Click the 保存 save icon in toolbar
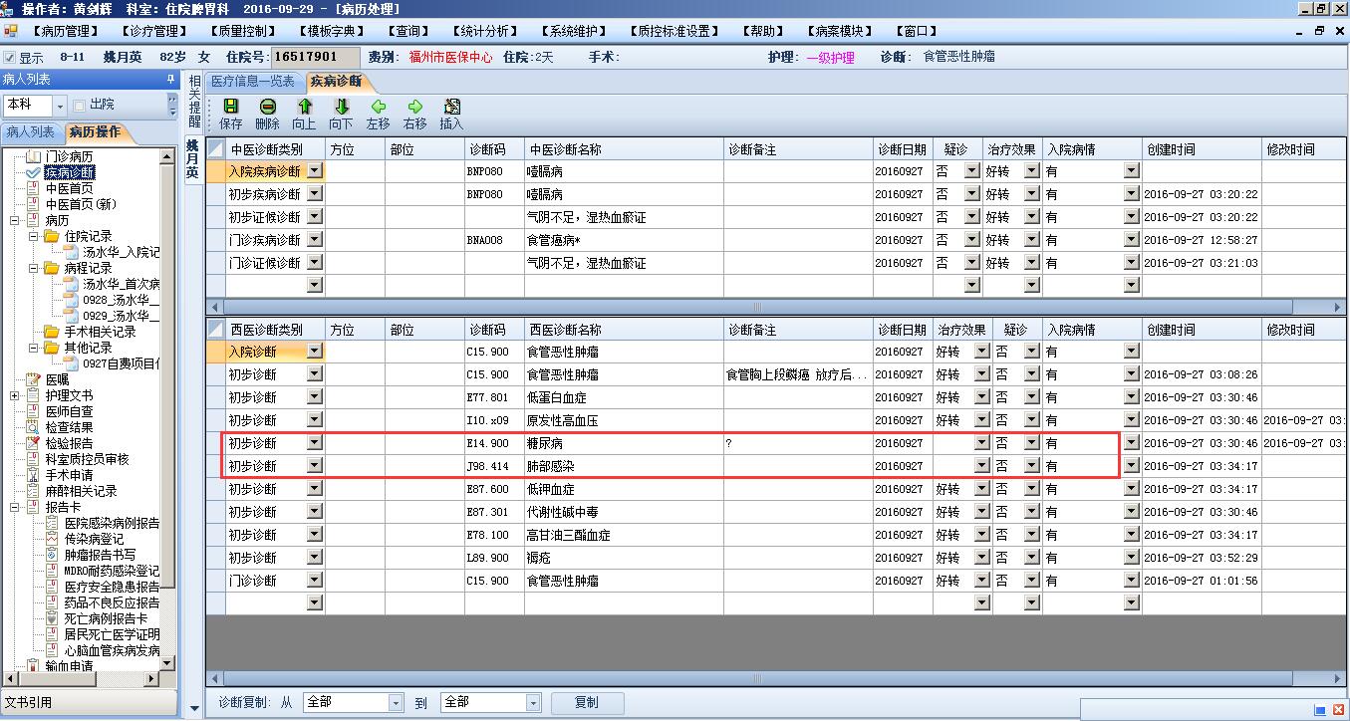 click(x=231, y=107)
